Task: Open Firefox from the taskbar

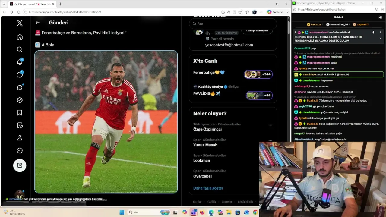Action: (x=202, y=212)
